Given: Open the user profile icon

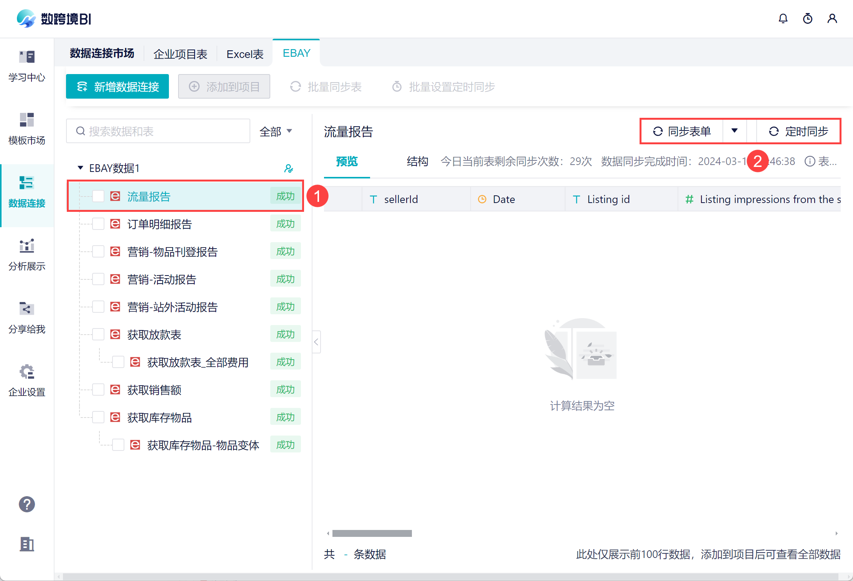Looking at the screenshot, I should pos(832,18).
